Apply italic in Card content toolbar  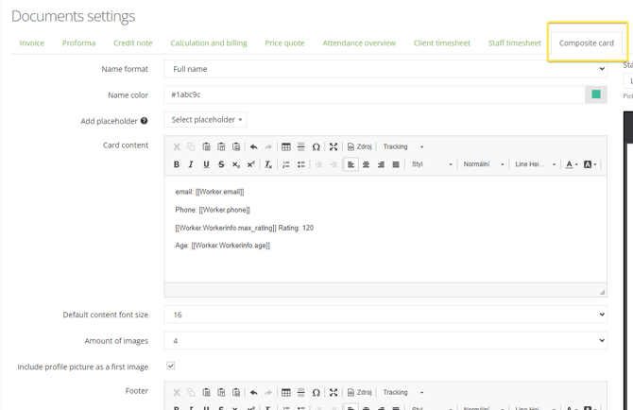[x=191, y=164]
